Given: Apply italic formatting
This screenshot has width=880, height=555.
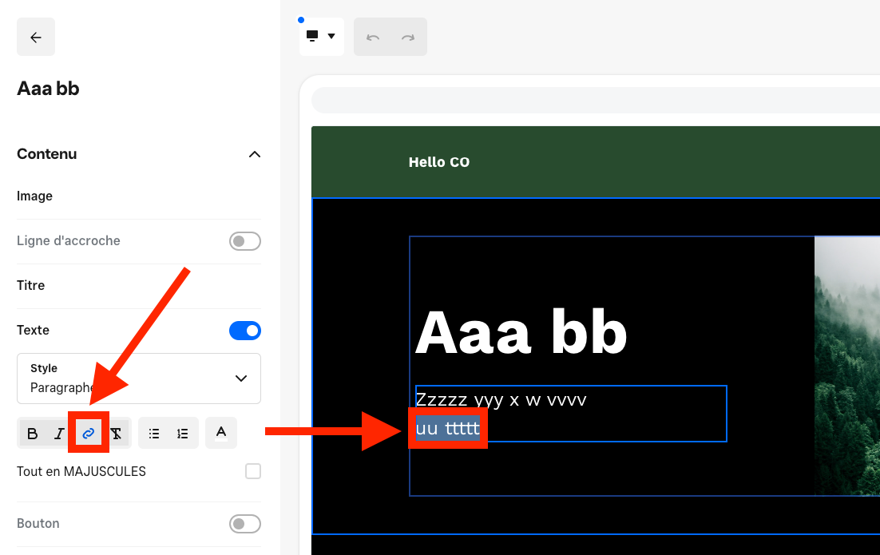Looking at the screenshot, I should click(59, 434).
